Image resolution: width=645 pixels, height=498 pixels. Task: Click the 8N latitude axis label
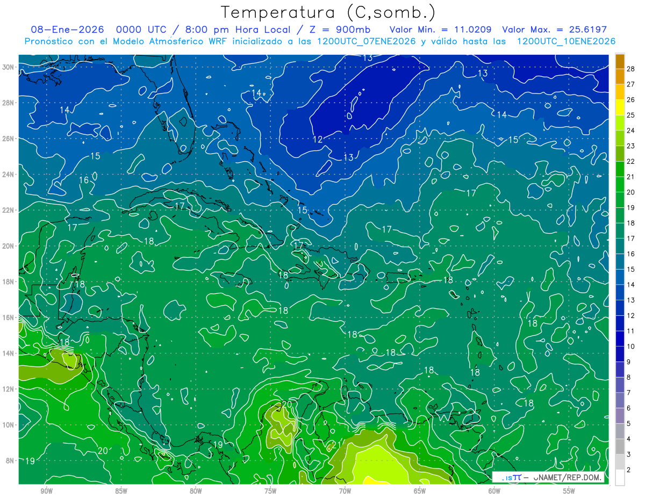click(x=10, y=461)
